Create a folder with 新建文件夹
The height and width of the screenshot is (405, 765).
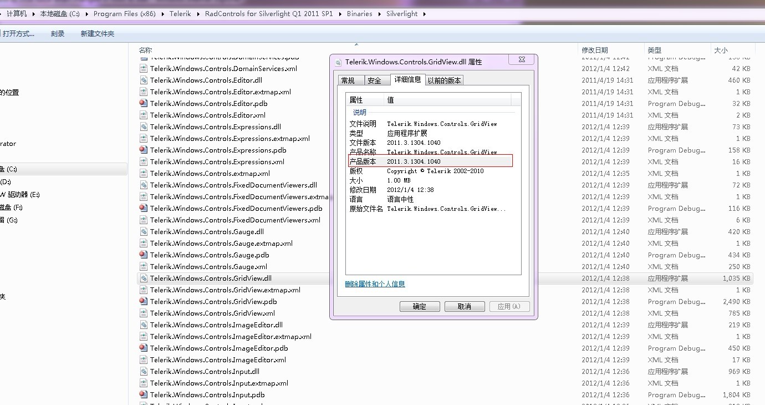98,34
